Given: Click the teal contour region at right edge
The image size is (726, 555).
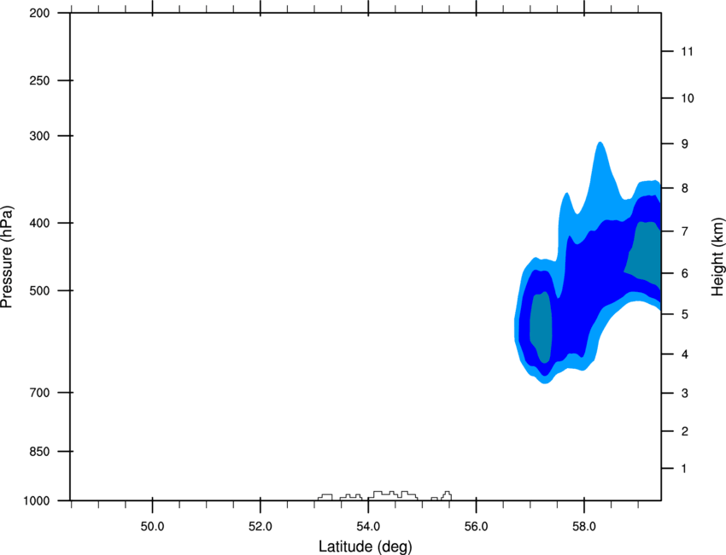Looking at the screenshot, I should [x=646, y=252].
